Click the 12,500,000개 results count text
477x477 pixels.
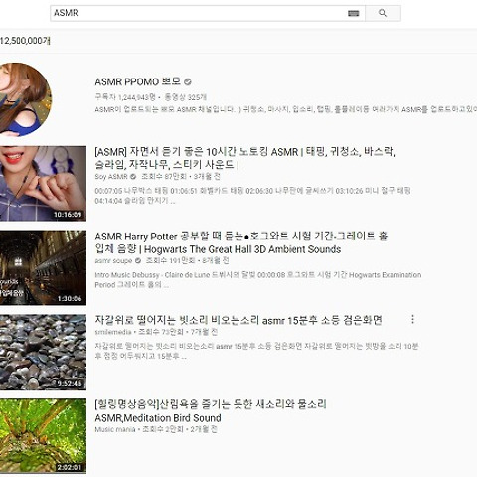pos(25,41)
